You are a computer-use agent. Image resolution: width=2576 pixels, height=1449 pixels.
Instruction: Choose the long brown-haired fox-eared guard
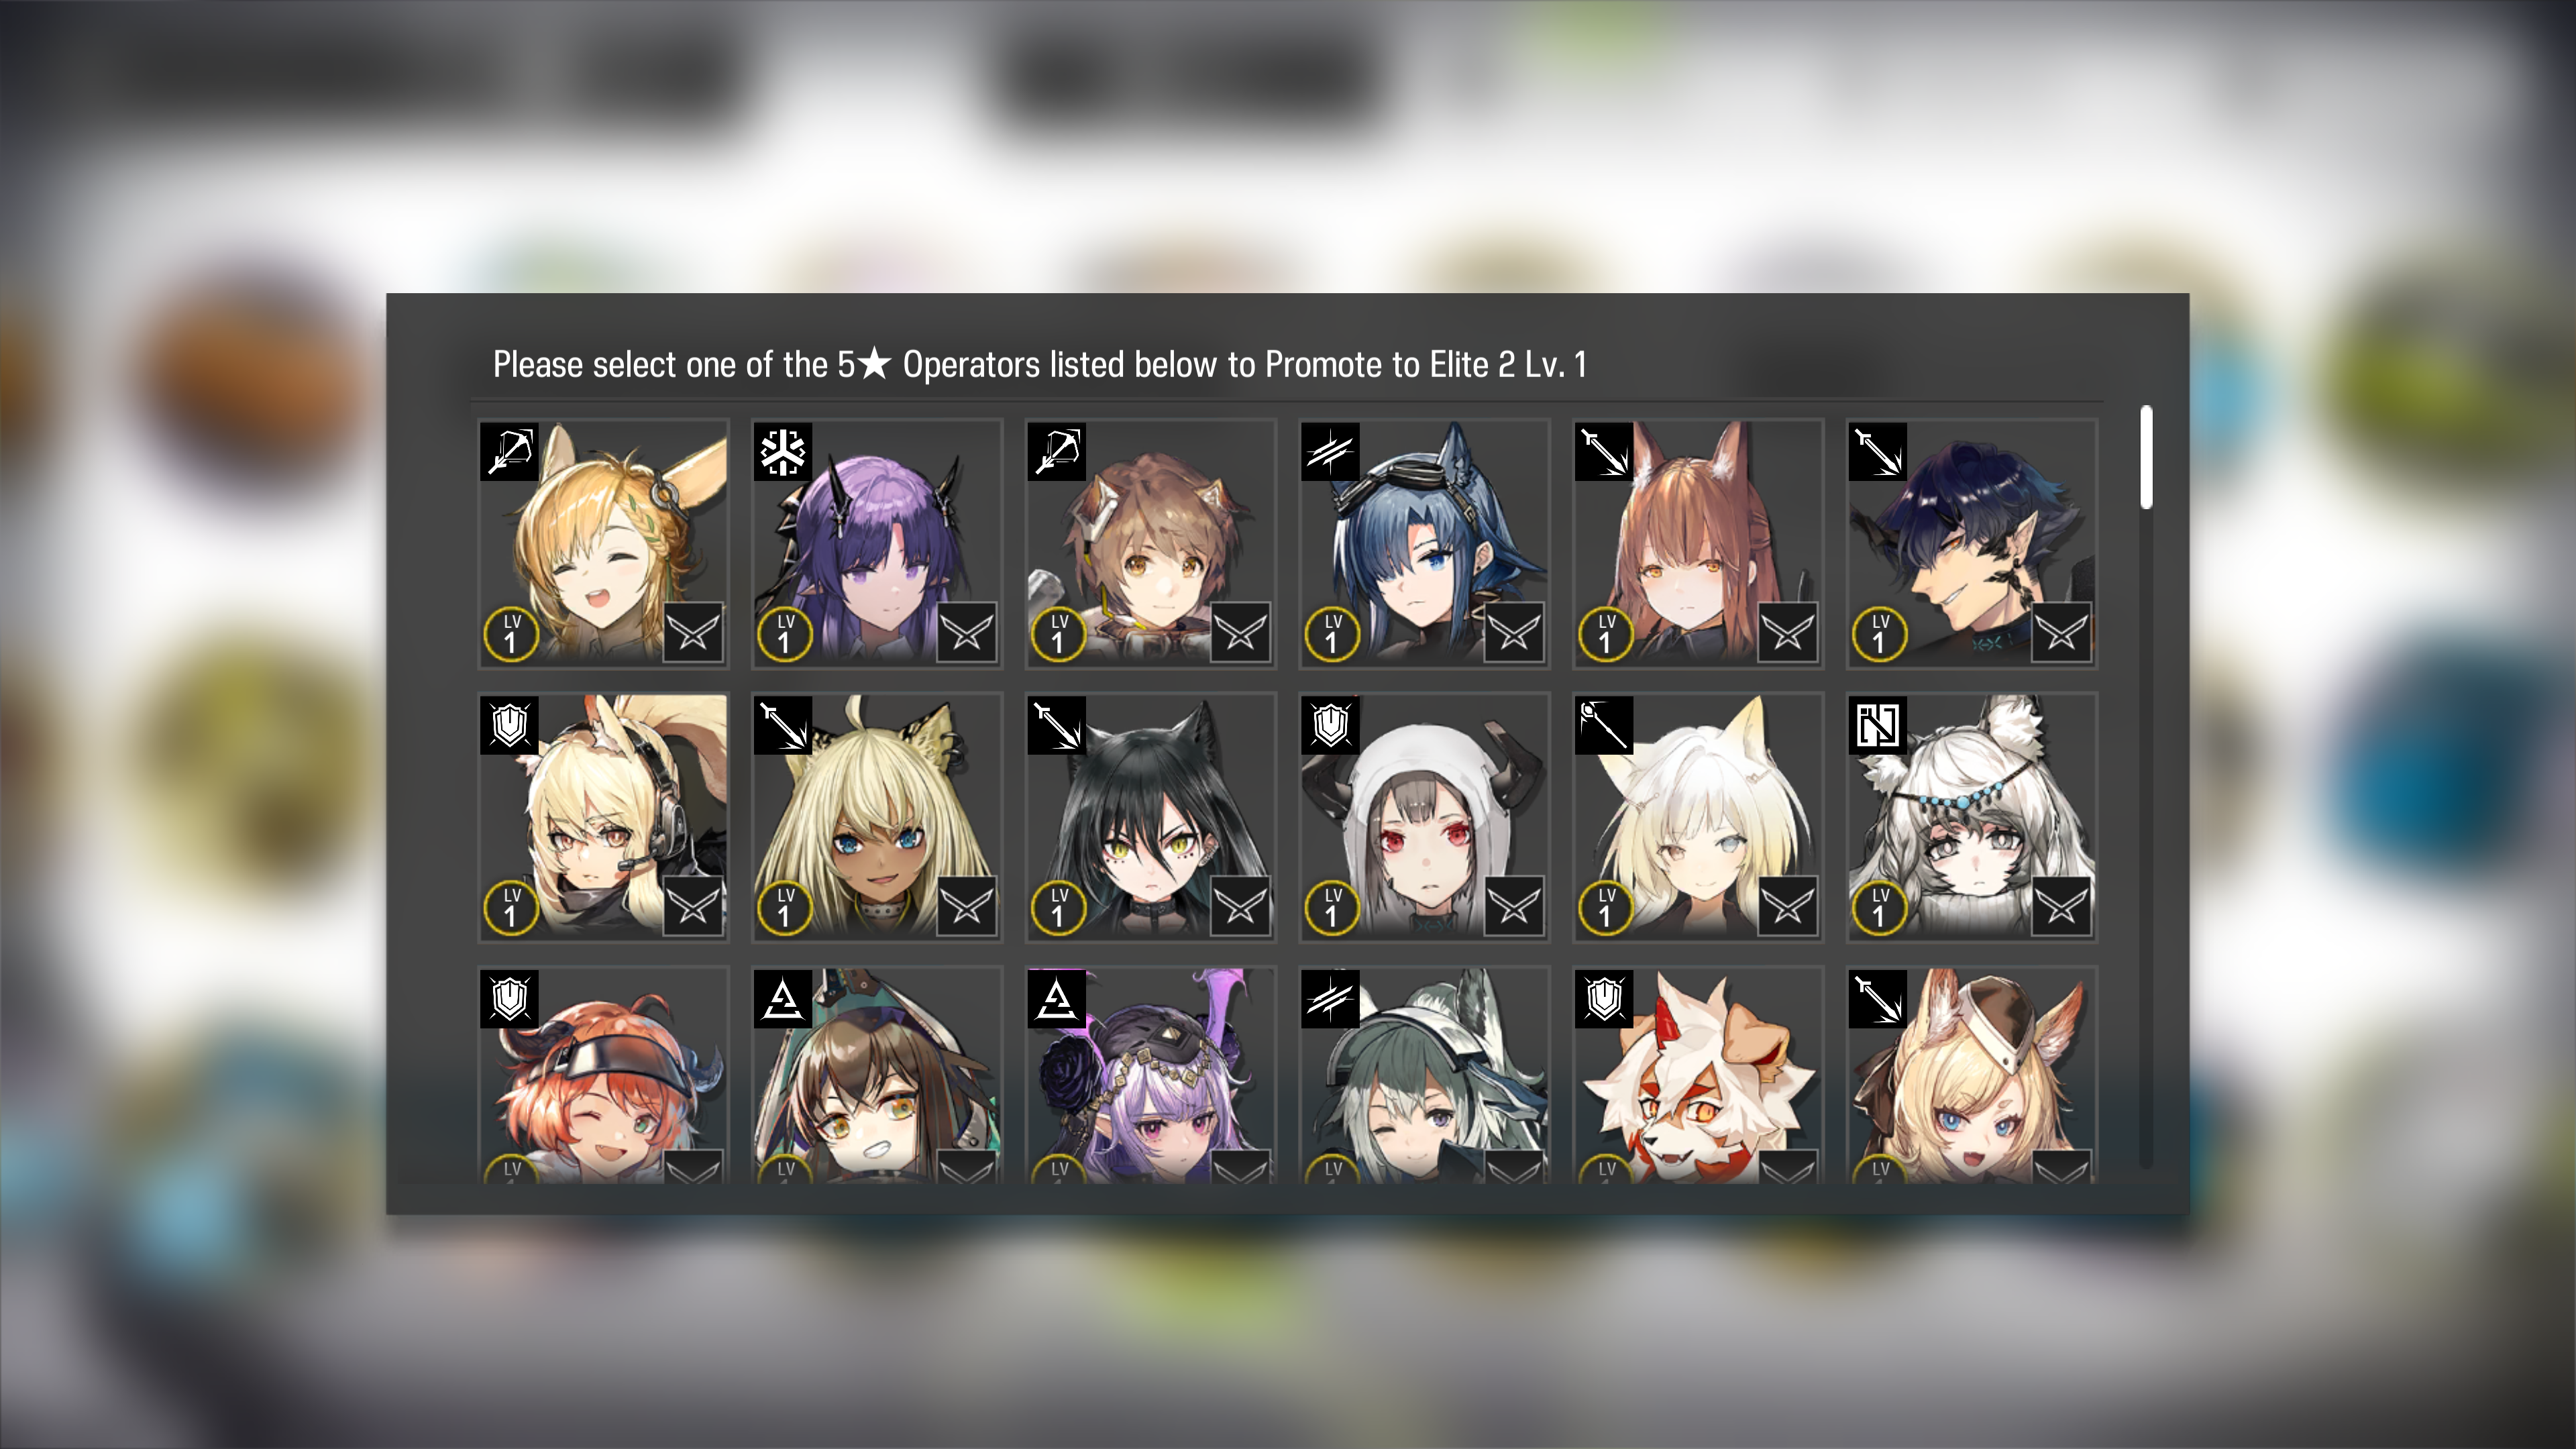point(1698,543)
